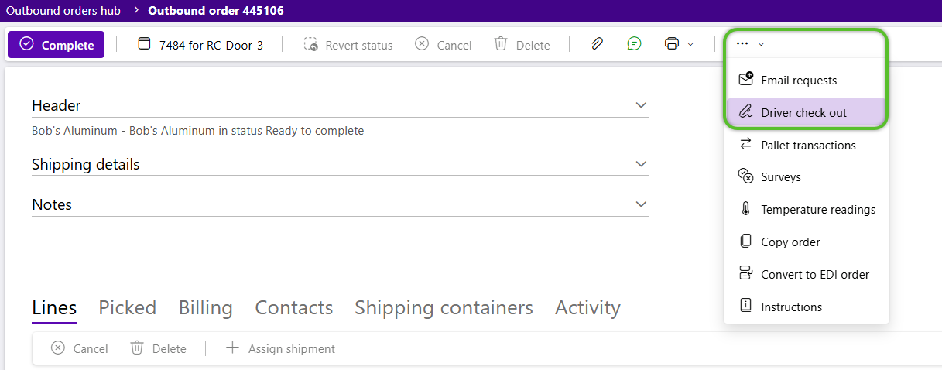Navigate to Outbound orders hub breadcrumb

[x=63, y=11]
